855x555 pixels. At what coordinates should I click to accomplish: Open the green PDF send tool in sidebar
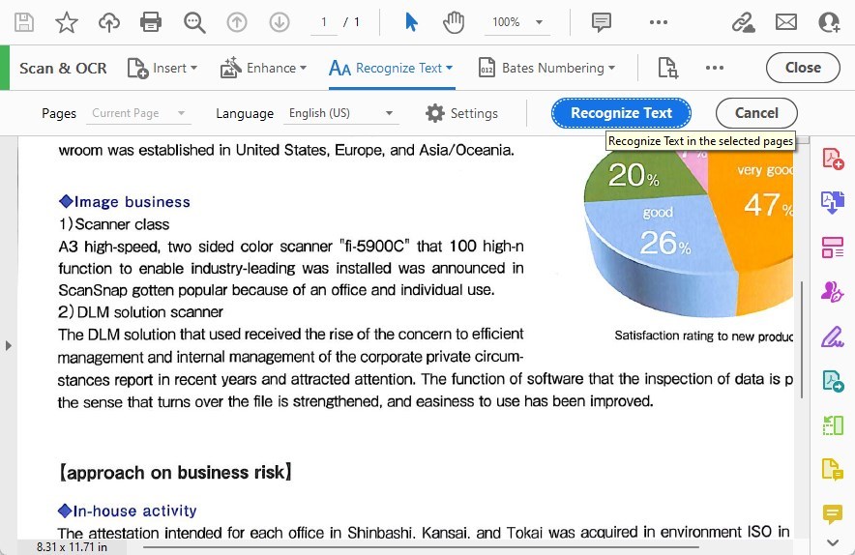click(x=833, y=381)
